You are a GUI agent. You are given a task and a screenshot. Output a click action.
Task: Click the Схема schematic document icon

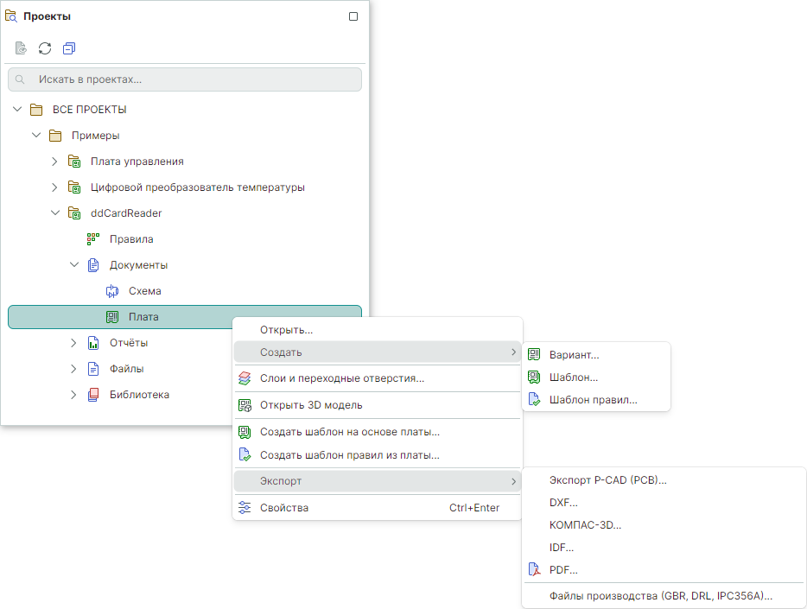tap(112, 291)
